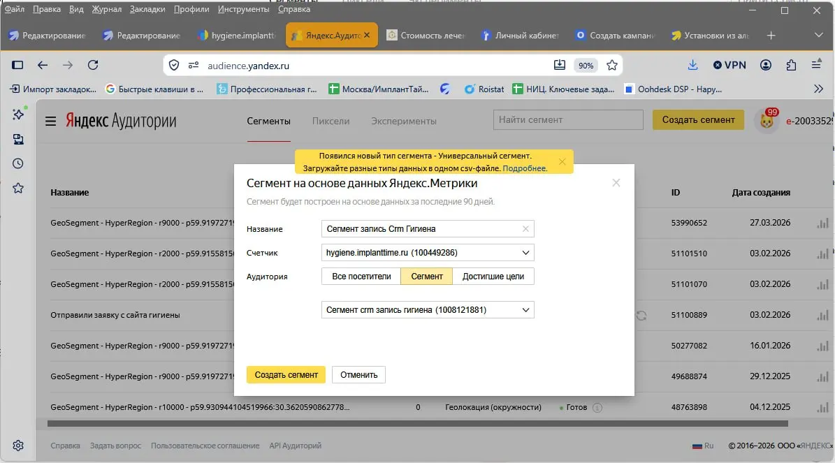This screenshot has width=835, height=463.
Task: Open browser downloads arrow icon
Action: pyautogui.click(x=692, y=65)
